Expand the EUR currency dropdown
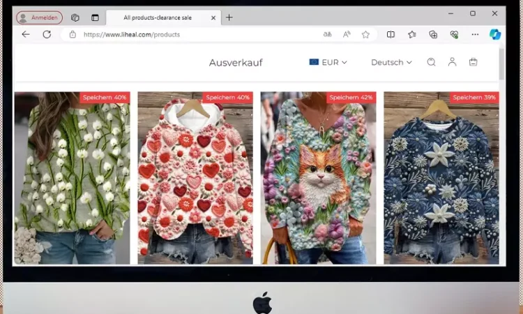 point(328,62)
